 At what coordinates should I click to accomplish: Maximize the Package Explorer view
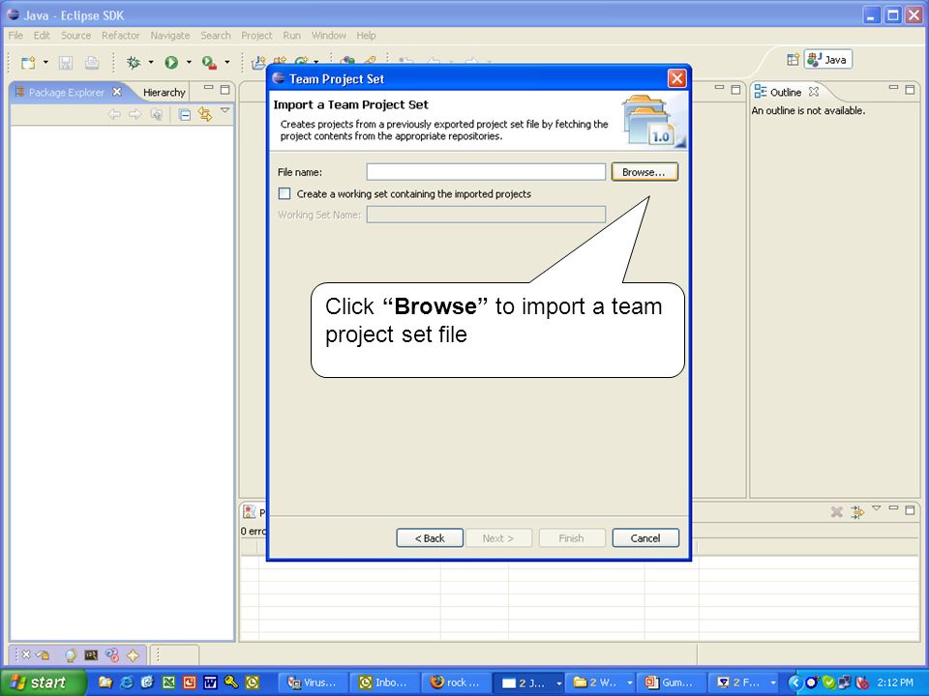pos(225,89)
